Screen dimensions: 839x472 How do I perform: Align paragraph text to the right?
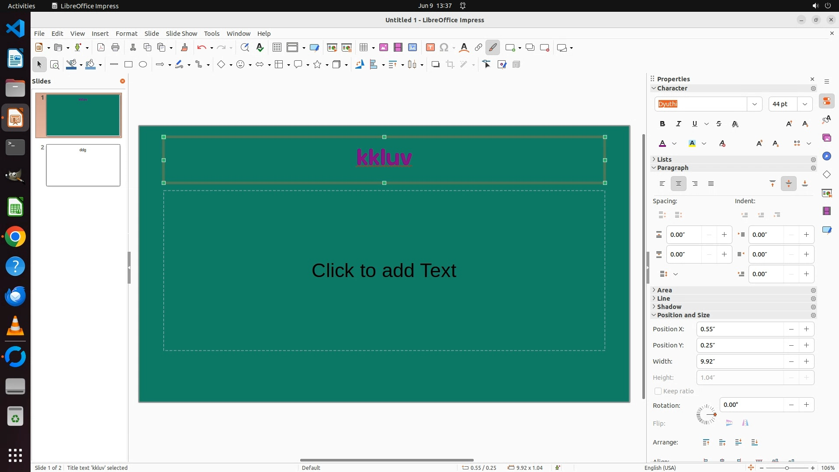pos(695,184)
